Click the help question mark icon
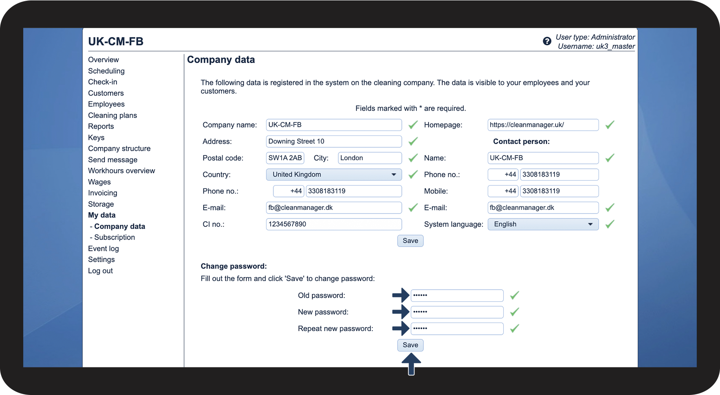The height and width of the screenshot is (395, 720). (x=547, y=41)
